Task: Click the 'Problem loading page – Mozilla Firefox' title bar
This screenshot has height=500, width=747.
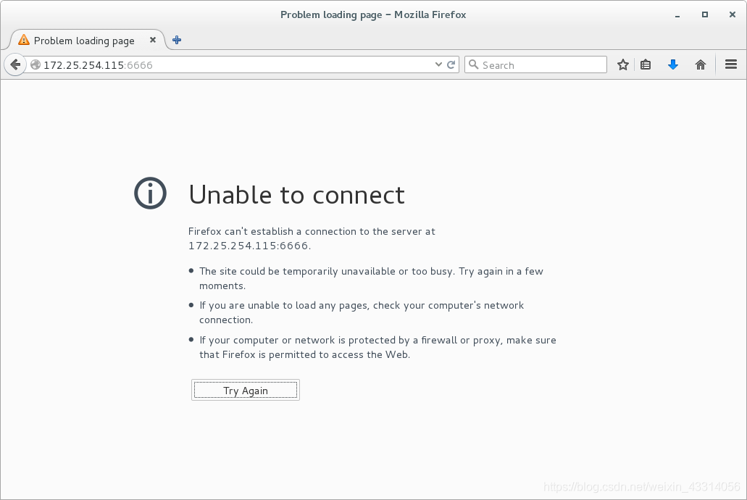Action: 373,14
